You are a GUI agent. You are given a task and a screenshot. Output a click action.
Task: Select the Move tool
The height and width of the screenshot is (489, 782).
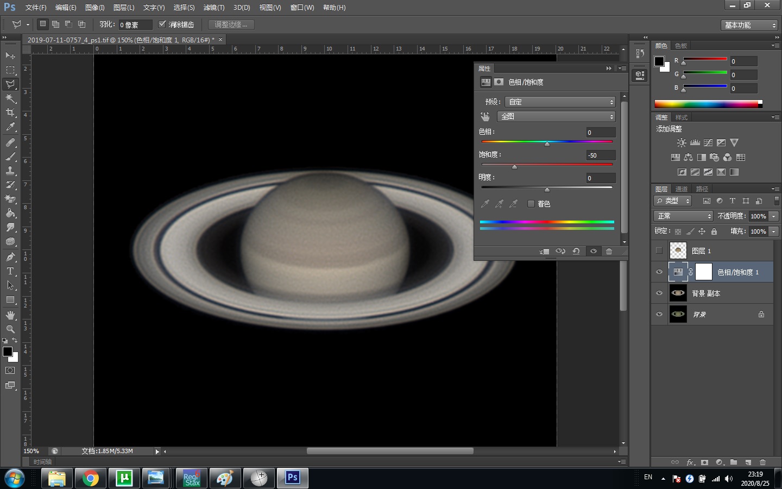(10, 56)
